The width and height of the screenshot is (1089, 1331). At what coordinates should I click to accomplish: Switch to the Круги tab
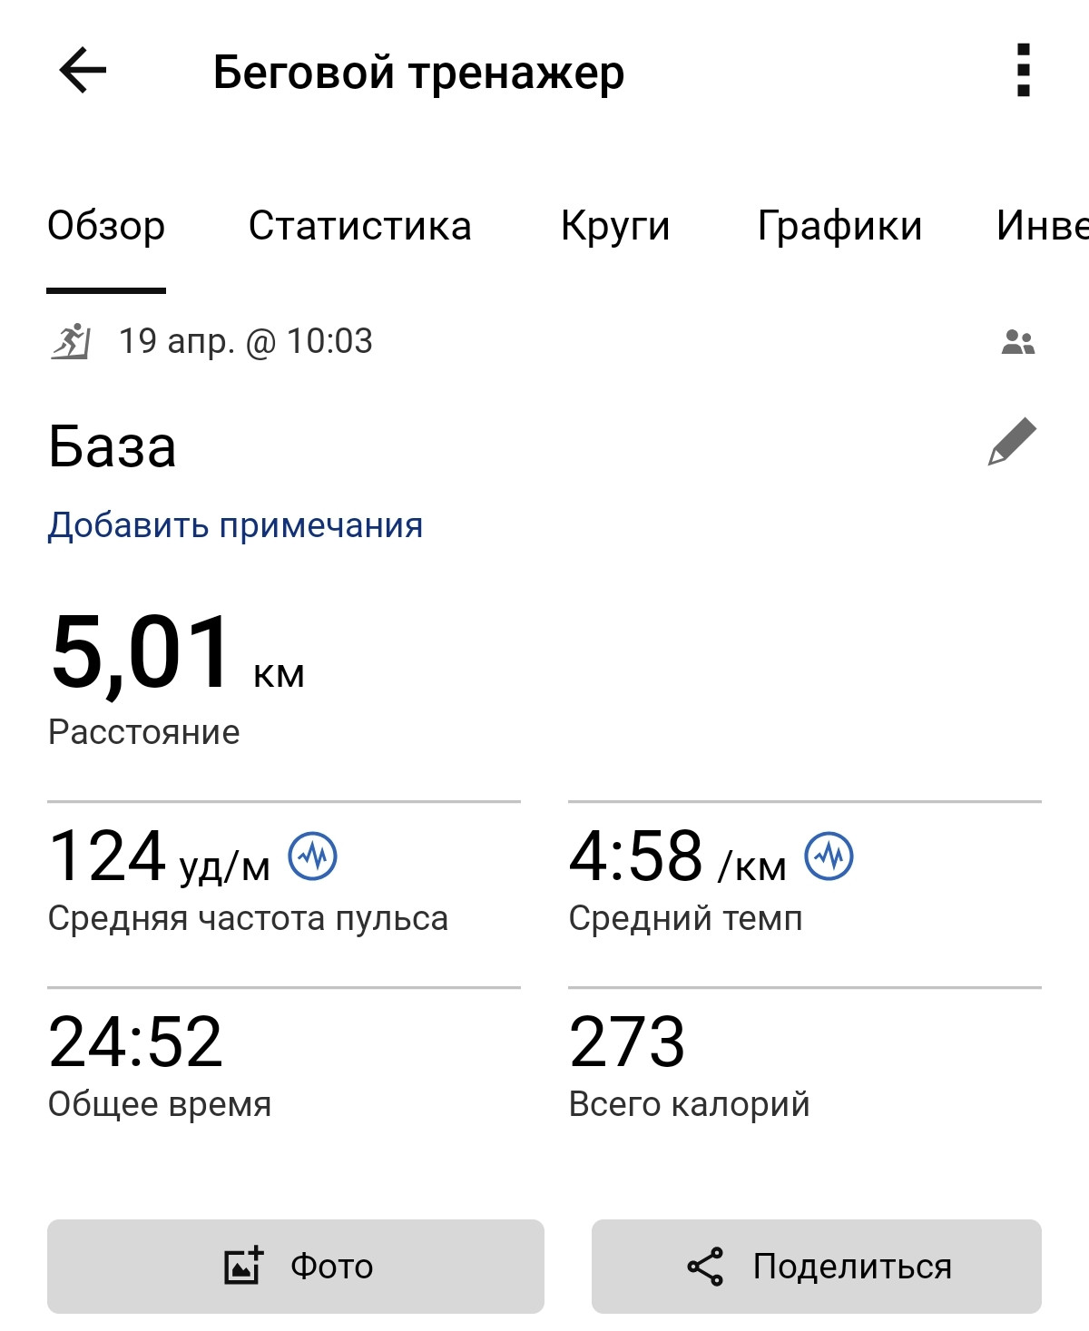click(615, 226)
